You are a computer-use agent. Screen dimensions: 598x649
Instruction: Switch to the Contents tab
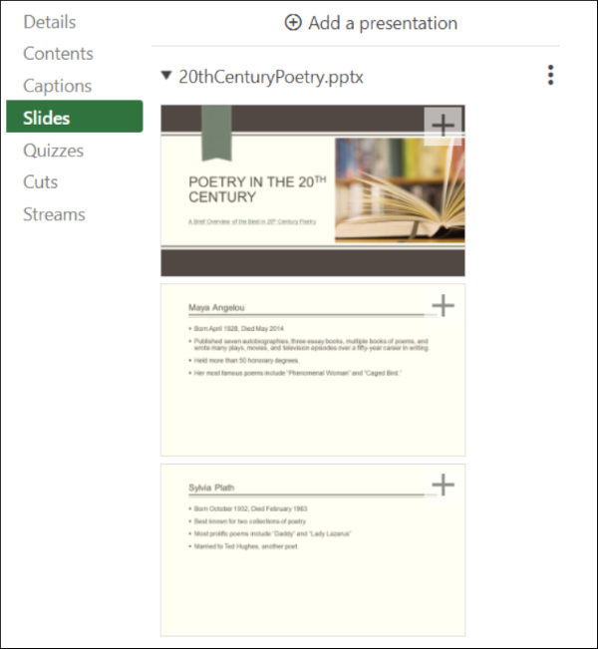(58, 54)
